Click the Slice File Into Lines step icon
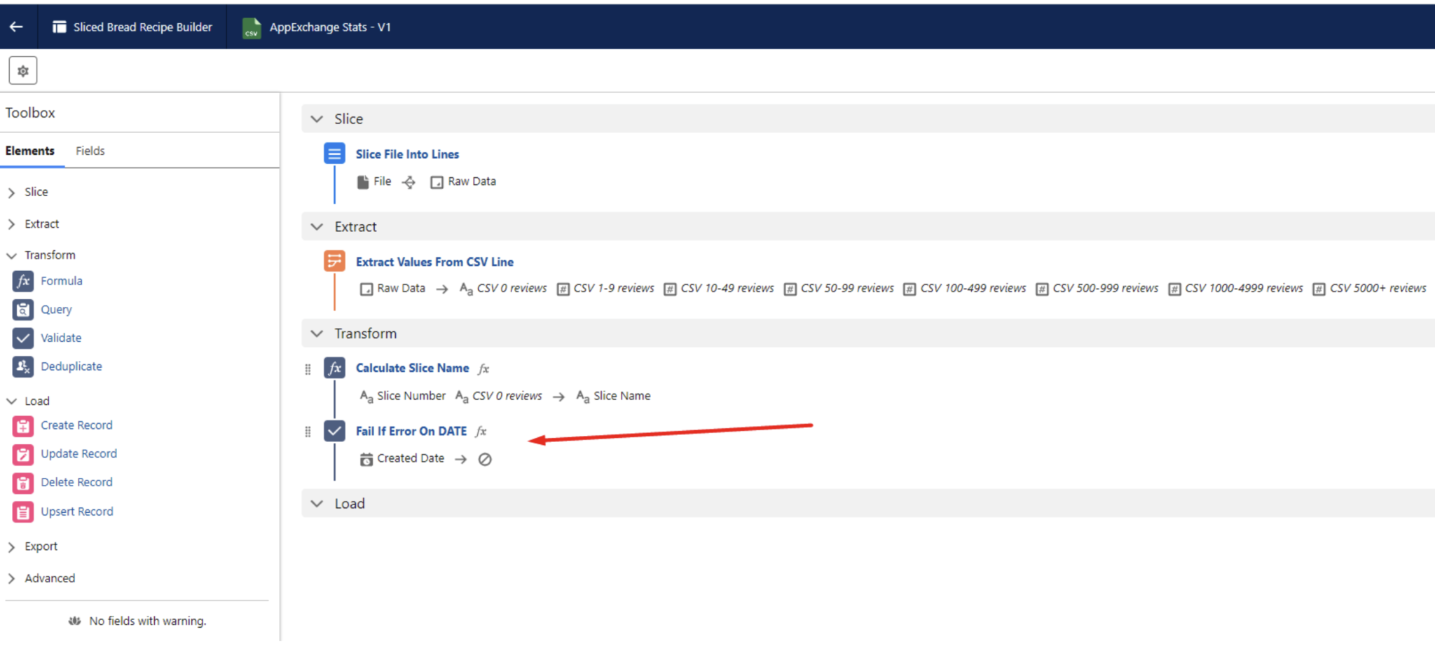Image resolution: width=1435 pixels, height=660 pixels. tap(334, 153)
